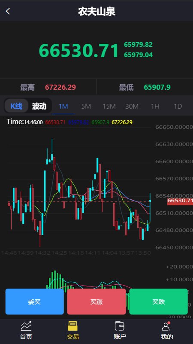This screenshot has height=344, width=193.
Task: Switch to the 1D timeframe
Action: 178,107
